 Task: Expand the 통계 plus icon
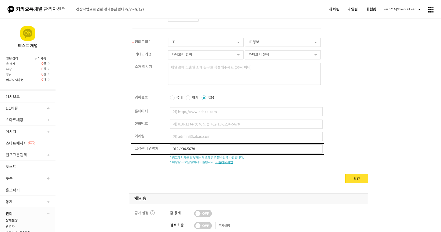point(48,202)
